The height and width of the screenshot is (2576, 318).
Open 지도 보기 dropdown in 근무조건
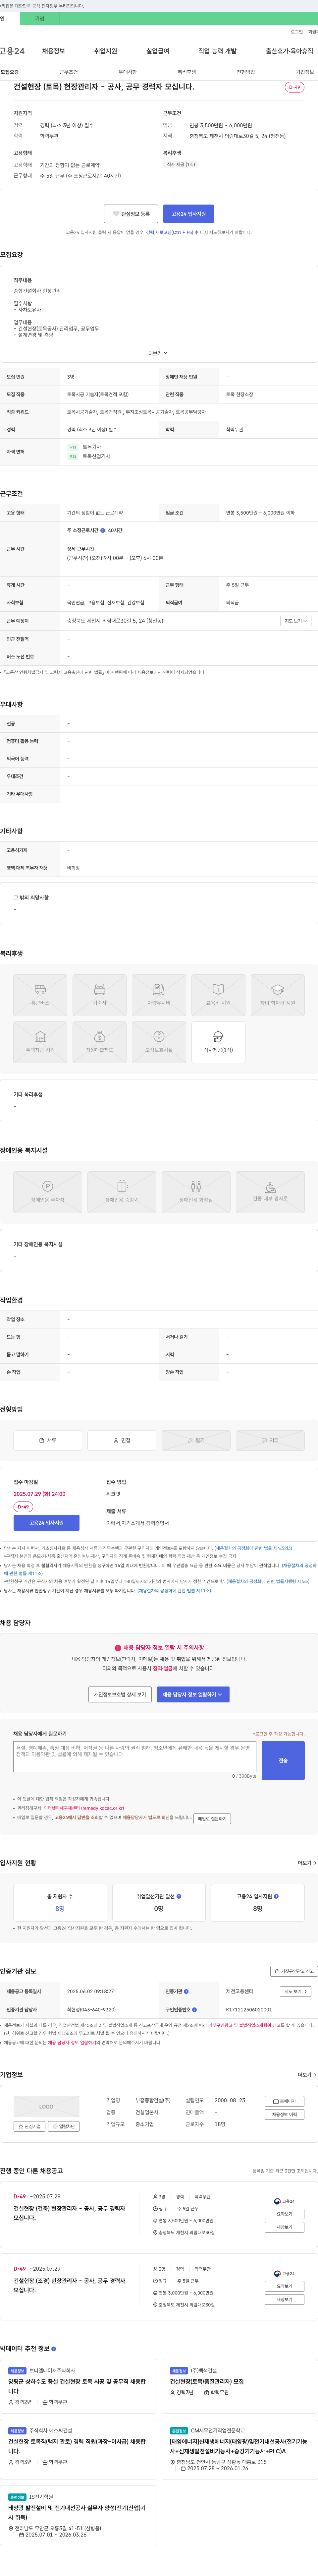click(296, 621)
